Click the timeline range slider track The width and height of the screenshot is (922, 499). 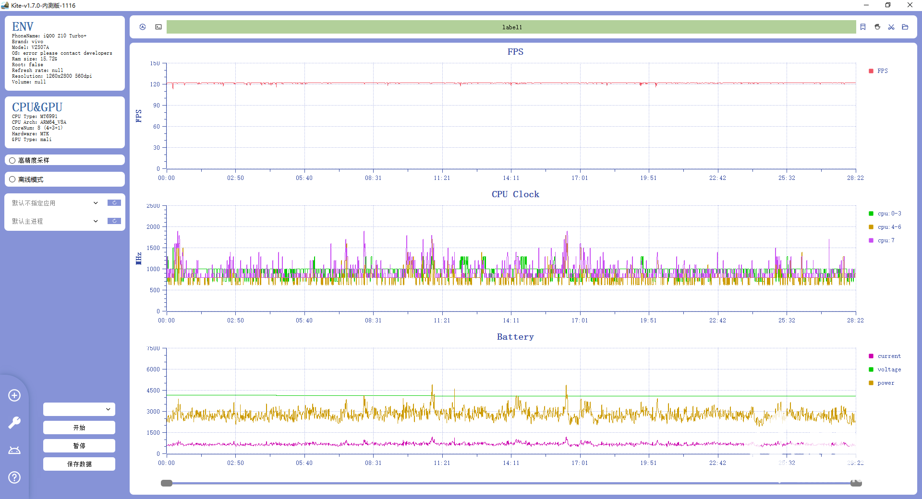tap(511, 483)
